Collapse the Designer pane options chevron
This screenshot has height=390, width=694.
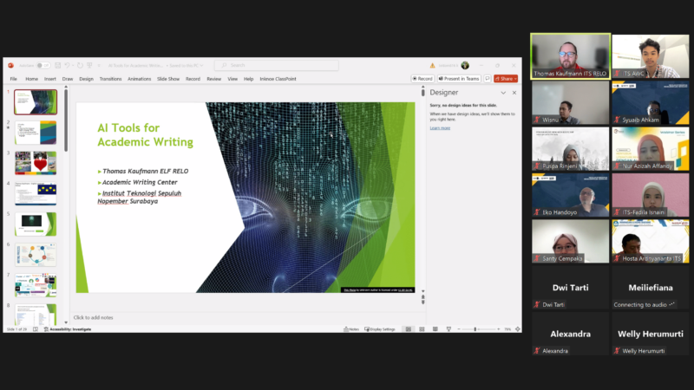click(503, 92)
